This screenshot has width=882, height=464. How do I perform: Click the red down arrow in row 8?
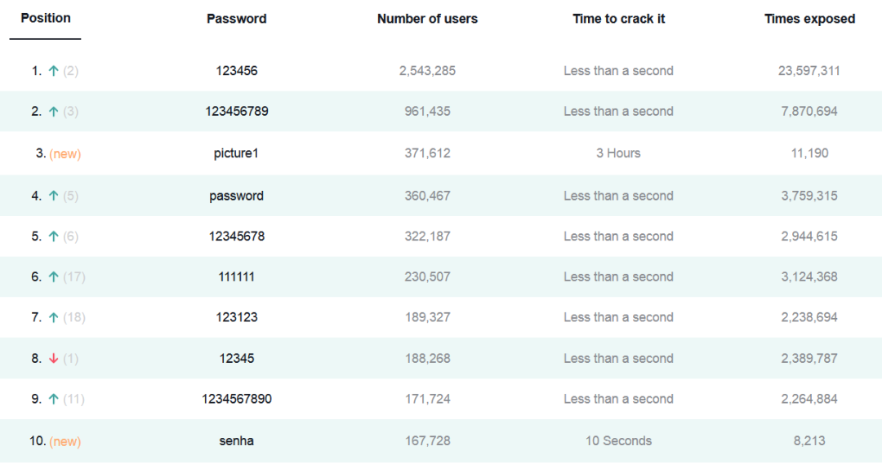(x=53, y=358)
